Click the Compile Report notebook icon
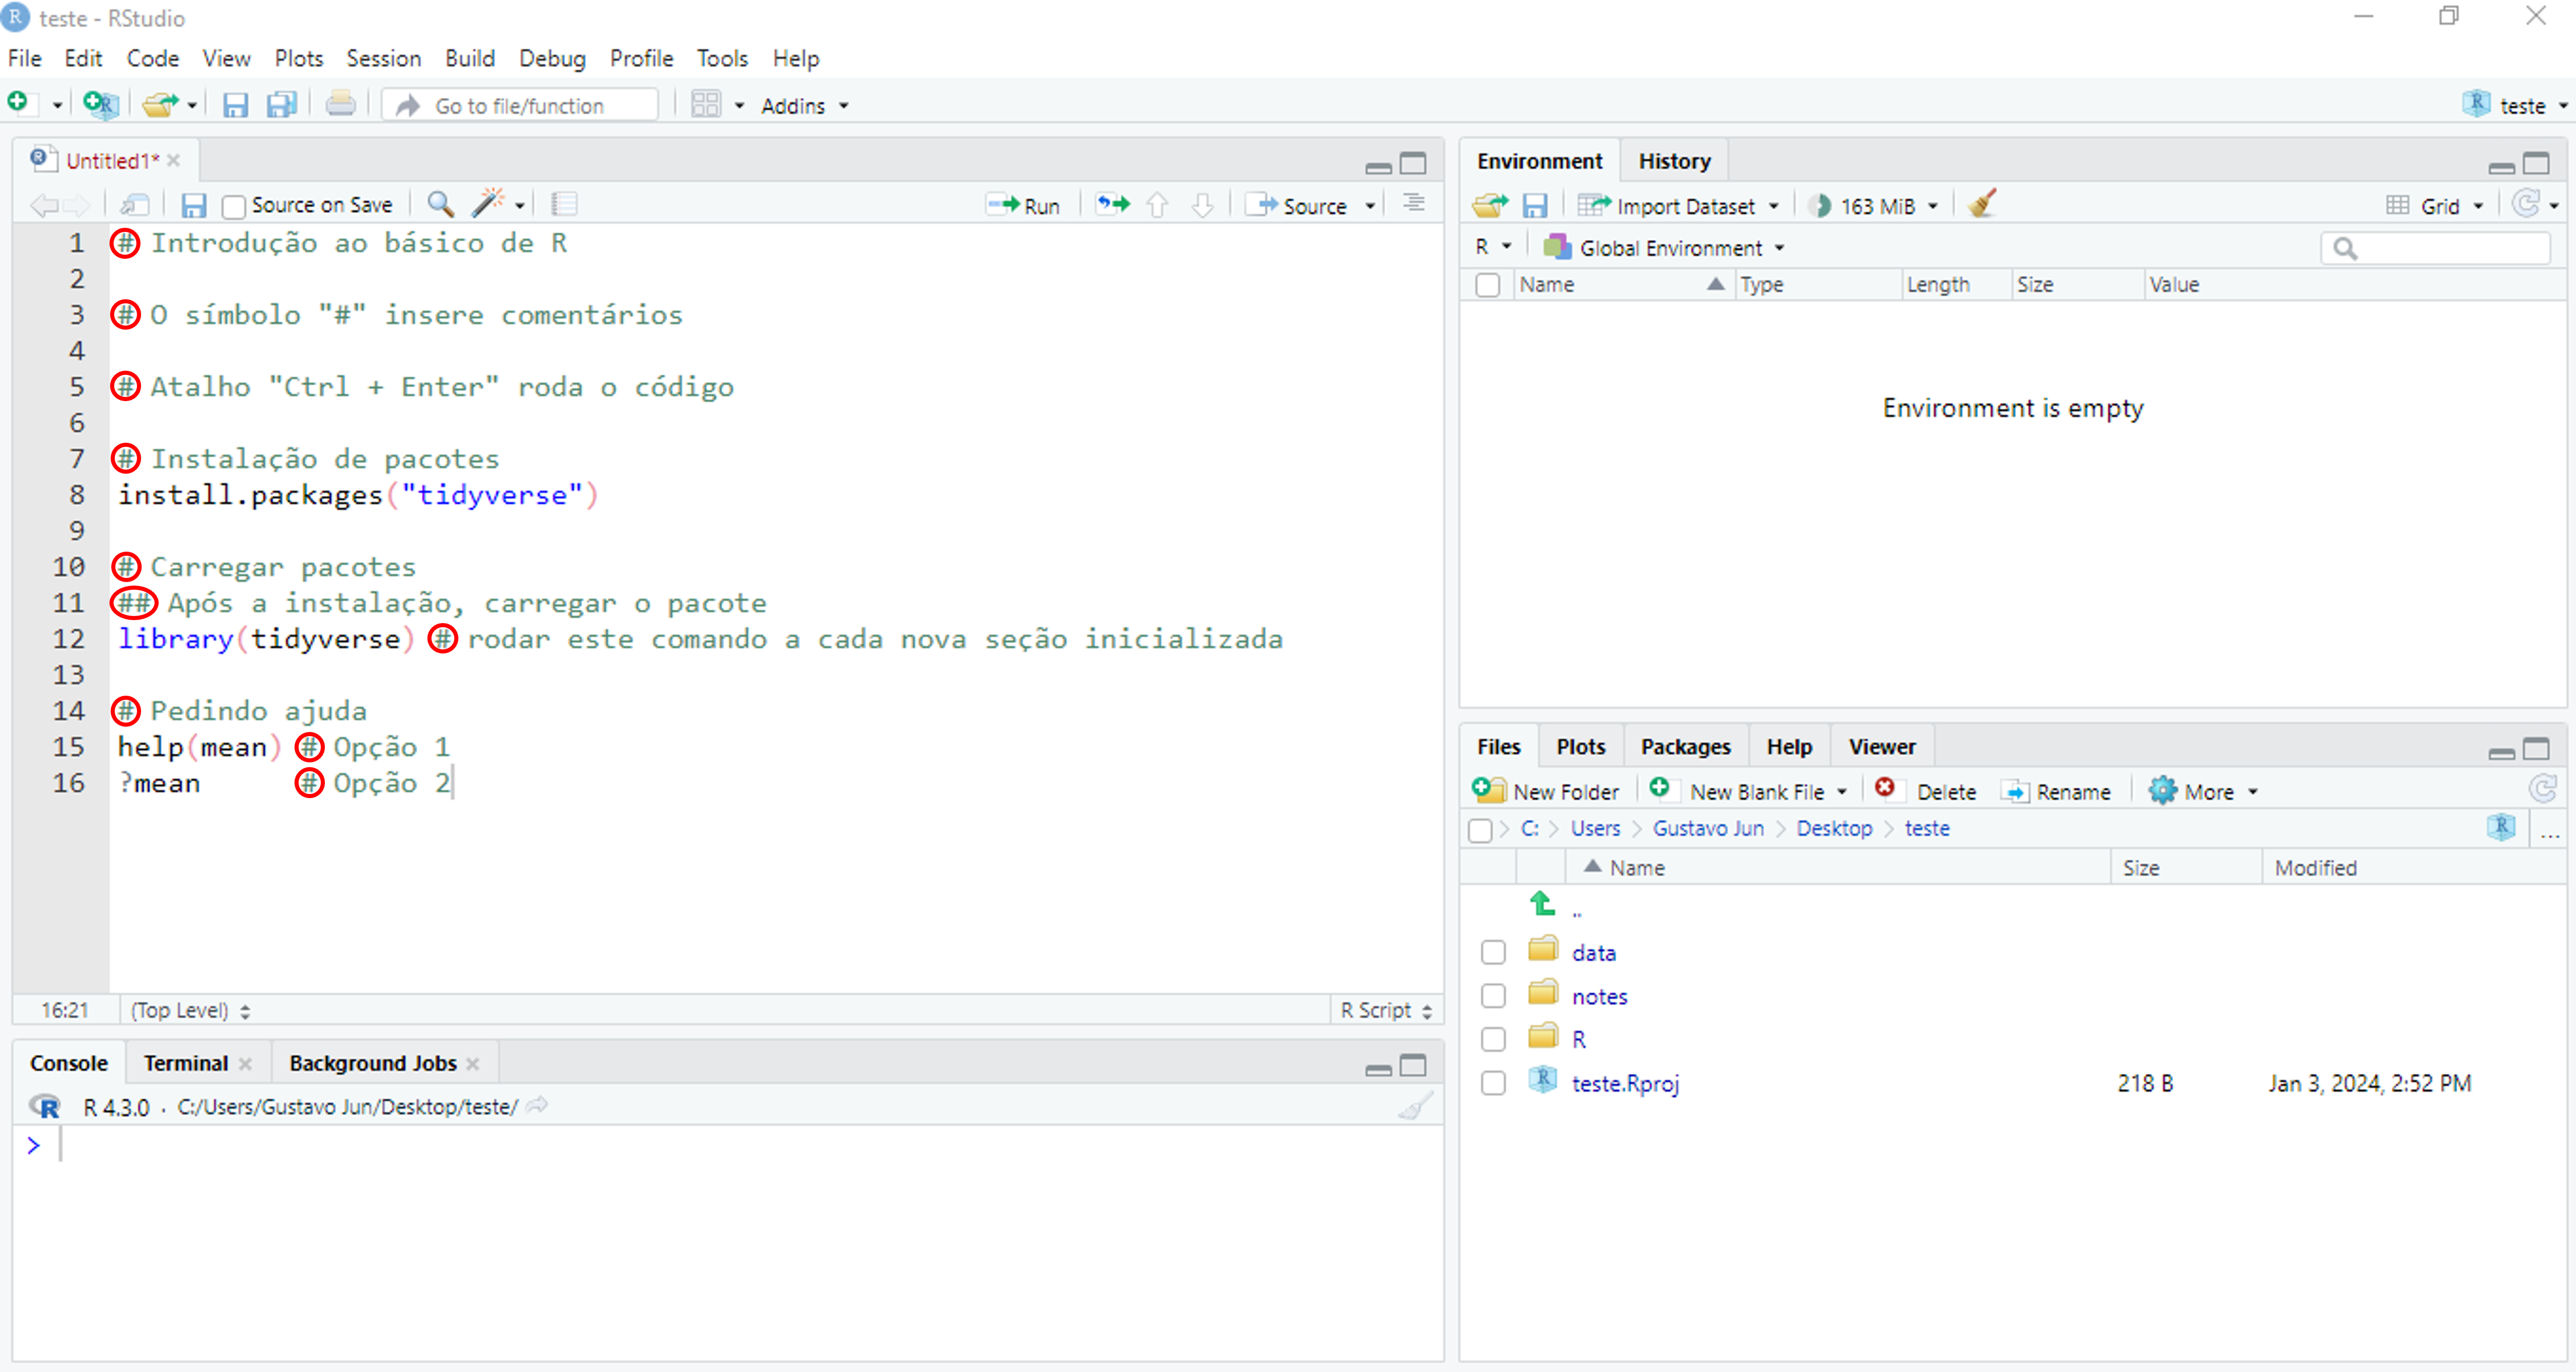The height and width of the screenshot is (1372, 2576). click(x=564, y=204)
